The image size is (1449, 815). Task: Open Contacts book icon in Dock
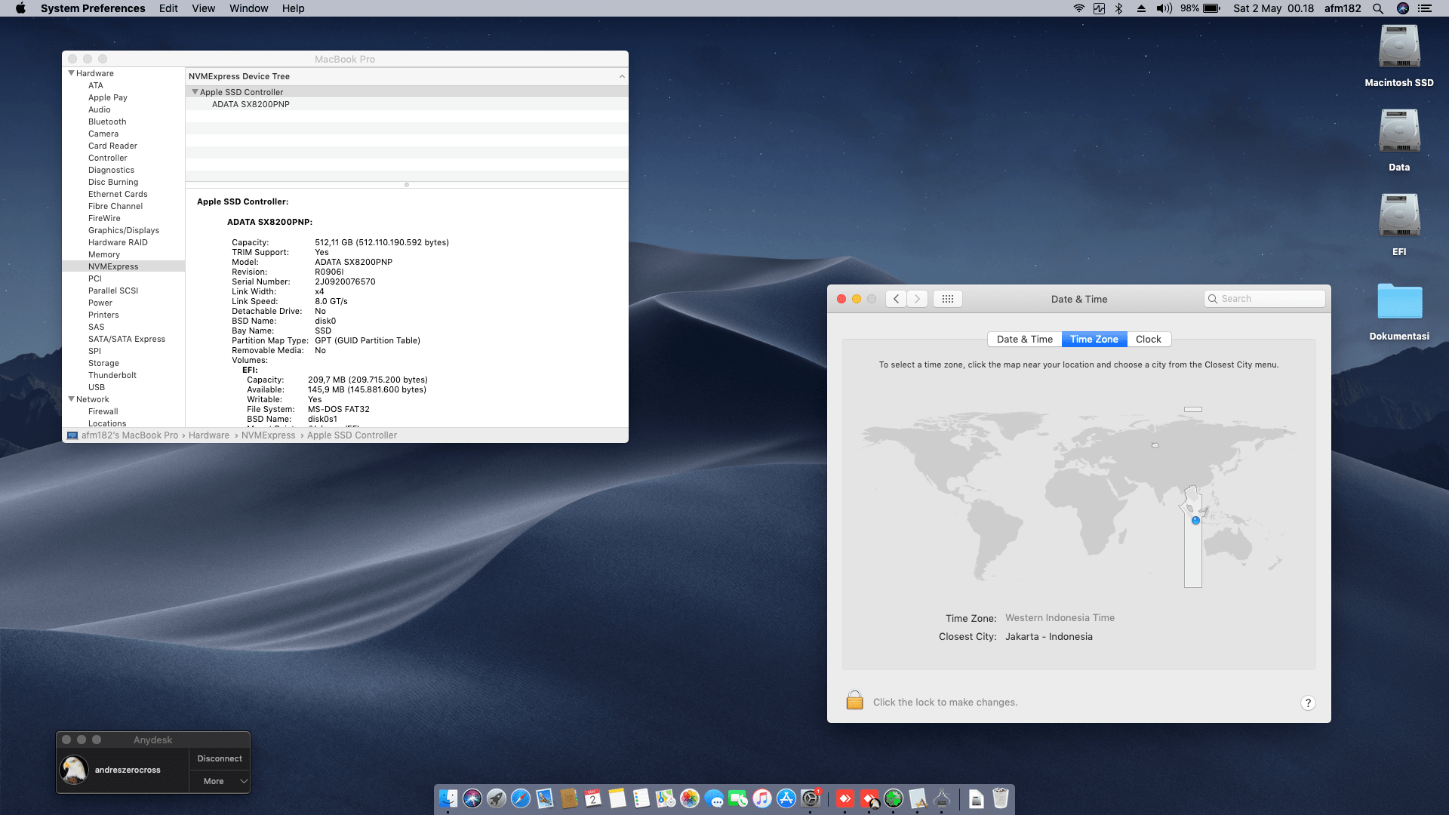click(x=569, y=798)
